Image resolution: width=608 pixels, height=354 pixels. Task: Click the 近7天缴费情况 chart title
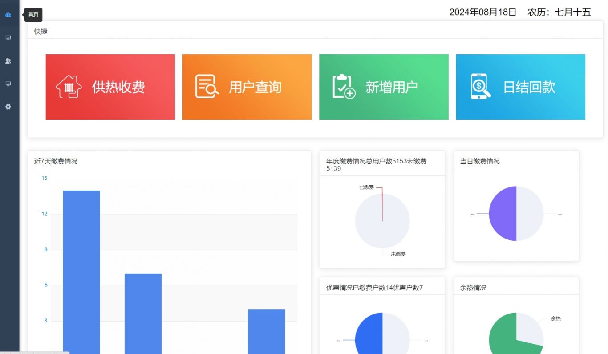[56, 161]
